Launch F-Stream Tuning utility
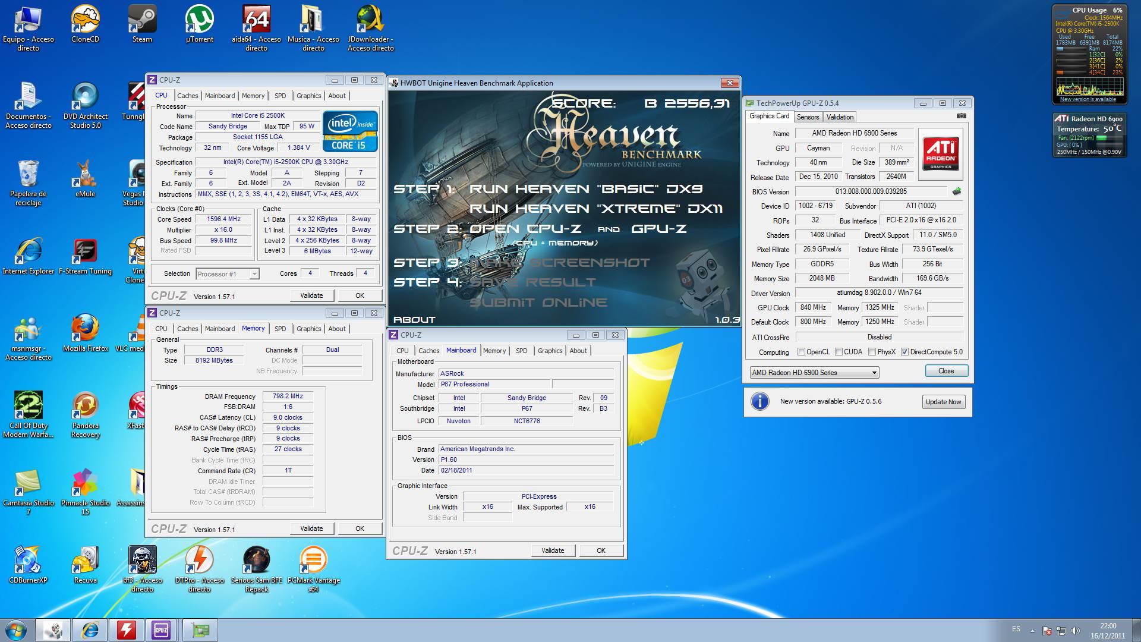This screenshot has width=1141, height=642. pyautogui.click(x=85, y=256)
